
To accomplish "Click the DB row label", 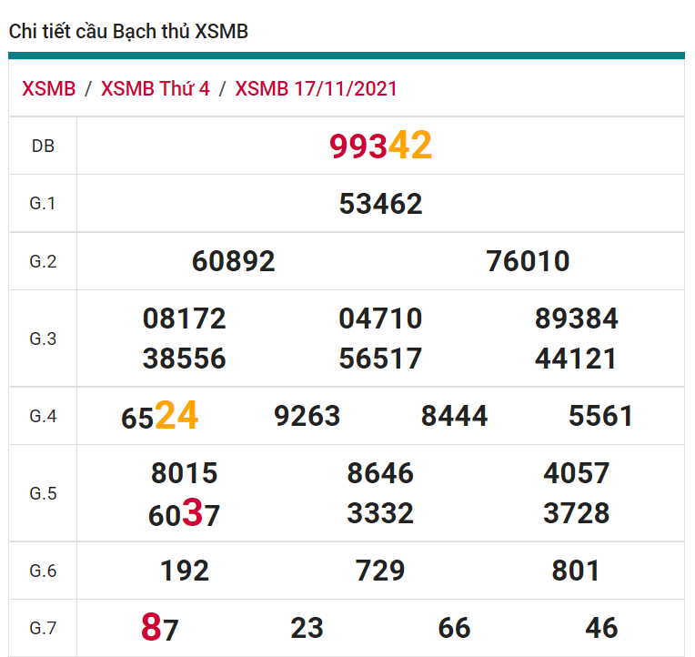I will pos(43,146).
